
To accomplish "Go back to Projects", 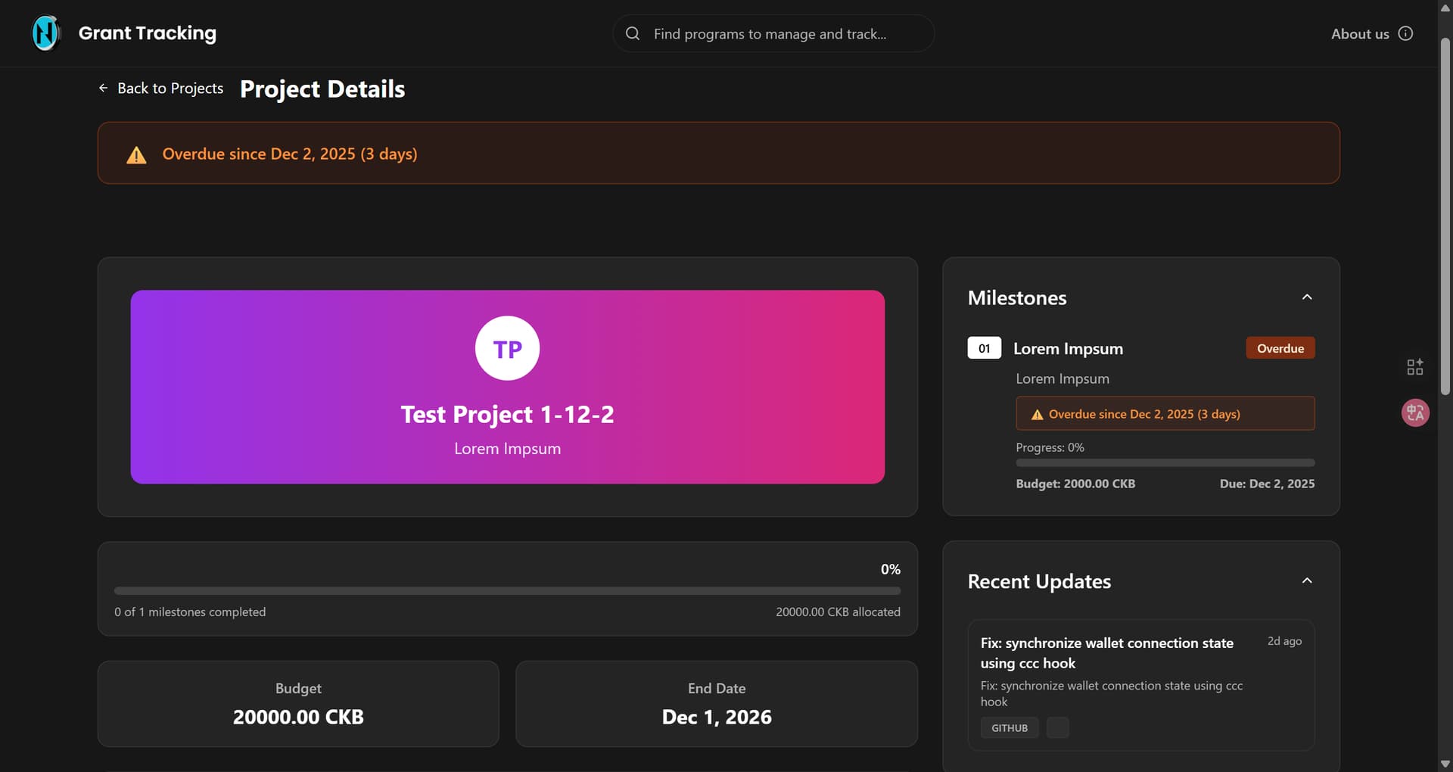I will click(170, 89).
